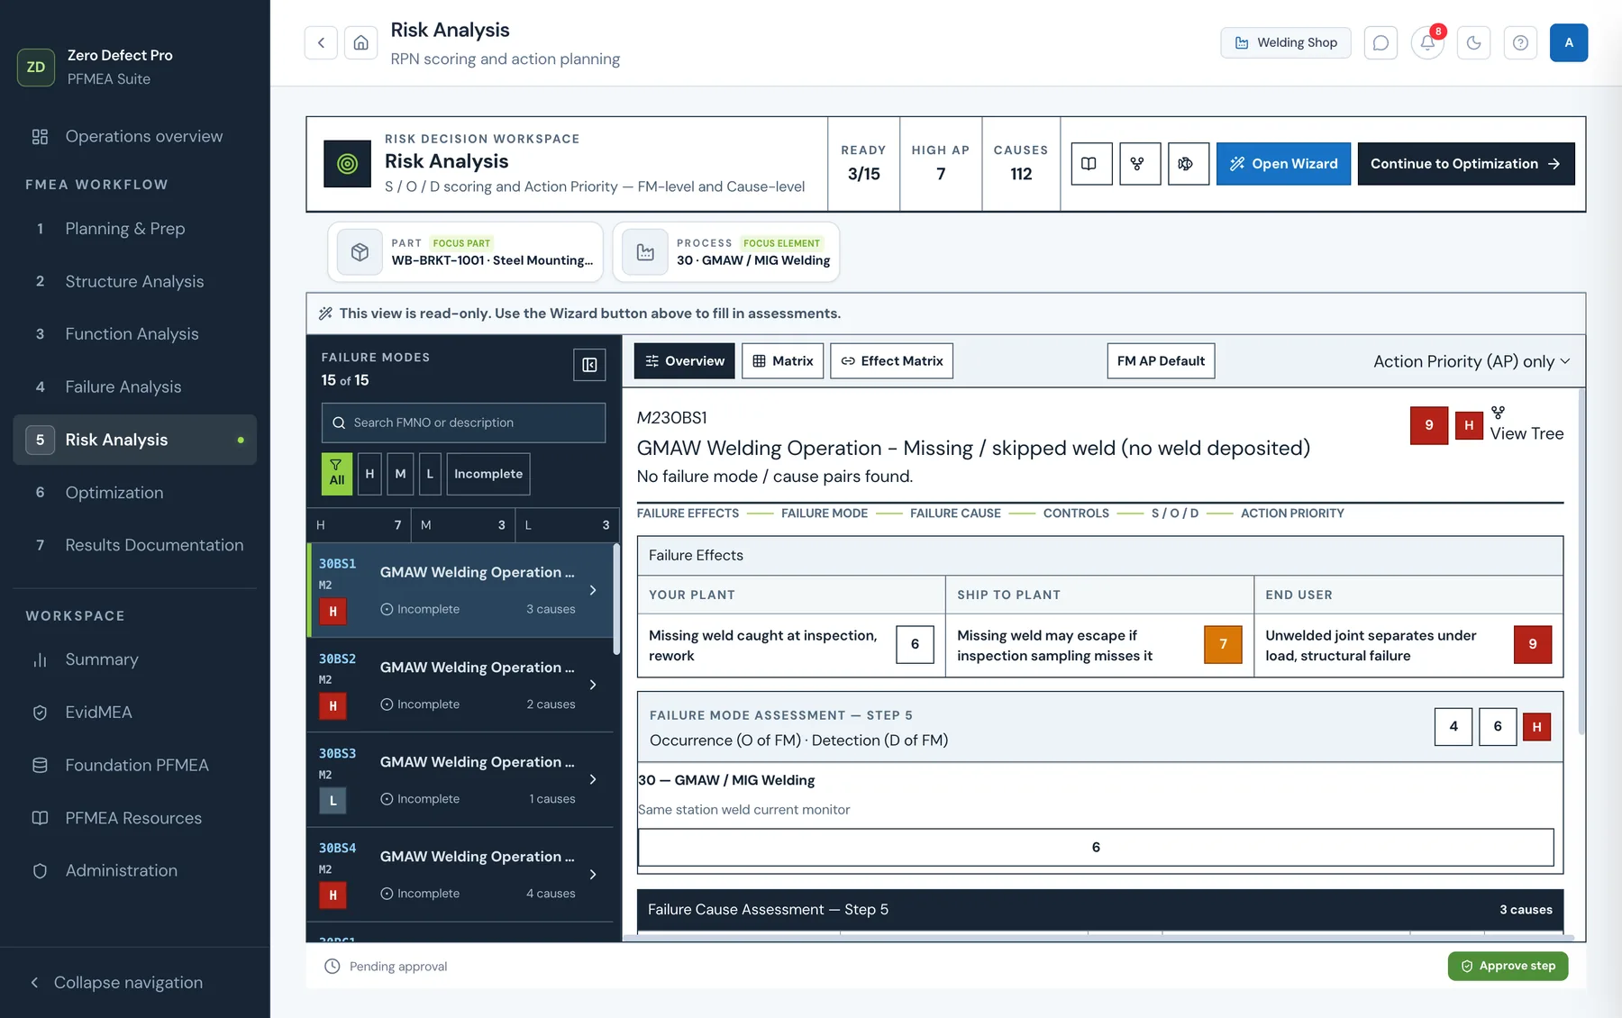
Task: Click Failure Cause Assessment — Step 5 header
Action: tap(1100, 910)
